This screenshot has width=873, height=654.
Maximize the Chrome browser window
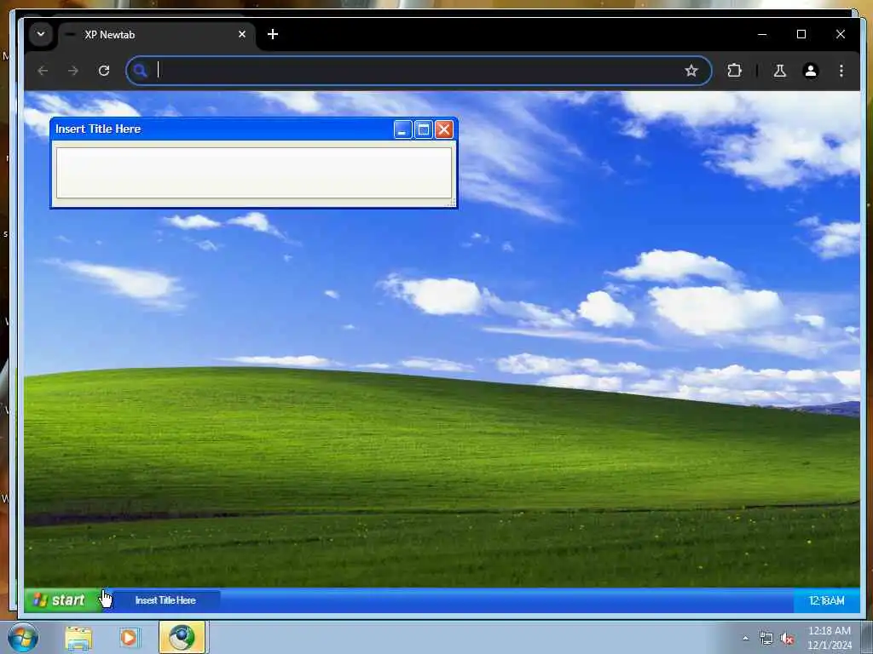coord(801,34)
